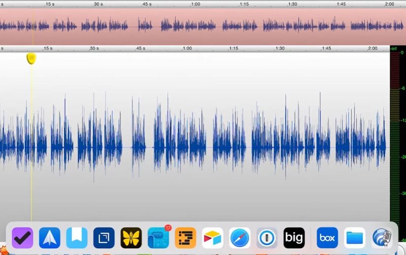Click 1:45 label on top overview ruler
406x255 pixels.
click(x=341, y=4)
